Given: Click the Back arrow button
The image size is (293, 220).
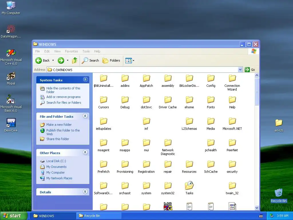Looking at the screenshot, I should point(43,60).
